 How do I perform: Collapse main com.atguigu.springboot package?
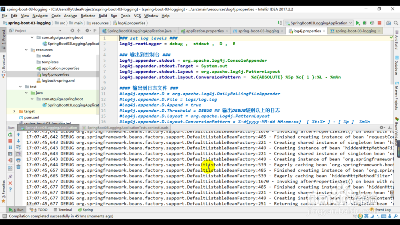pyautogui.click(x=32, y=38)
